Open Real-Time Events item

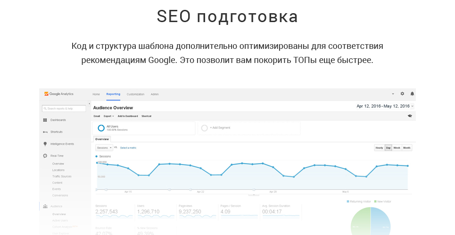click(57, 189)
